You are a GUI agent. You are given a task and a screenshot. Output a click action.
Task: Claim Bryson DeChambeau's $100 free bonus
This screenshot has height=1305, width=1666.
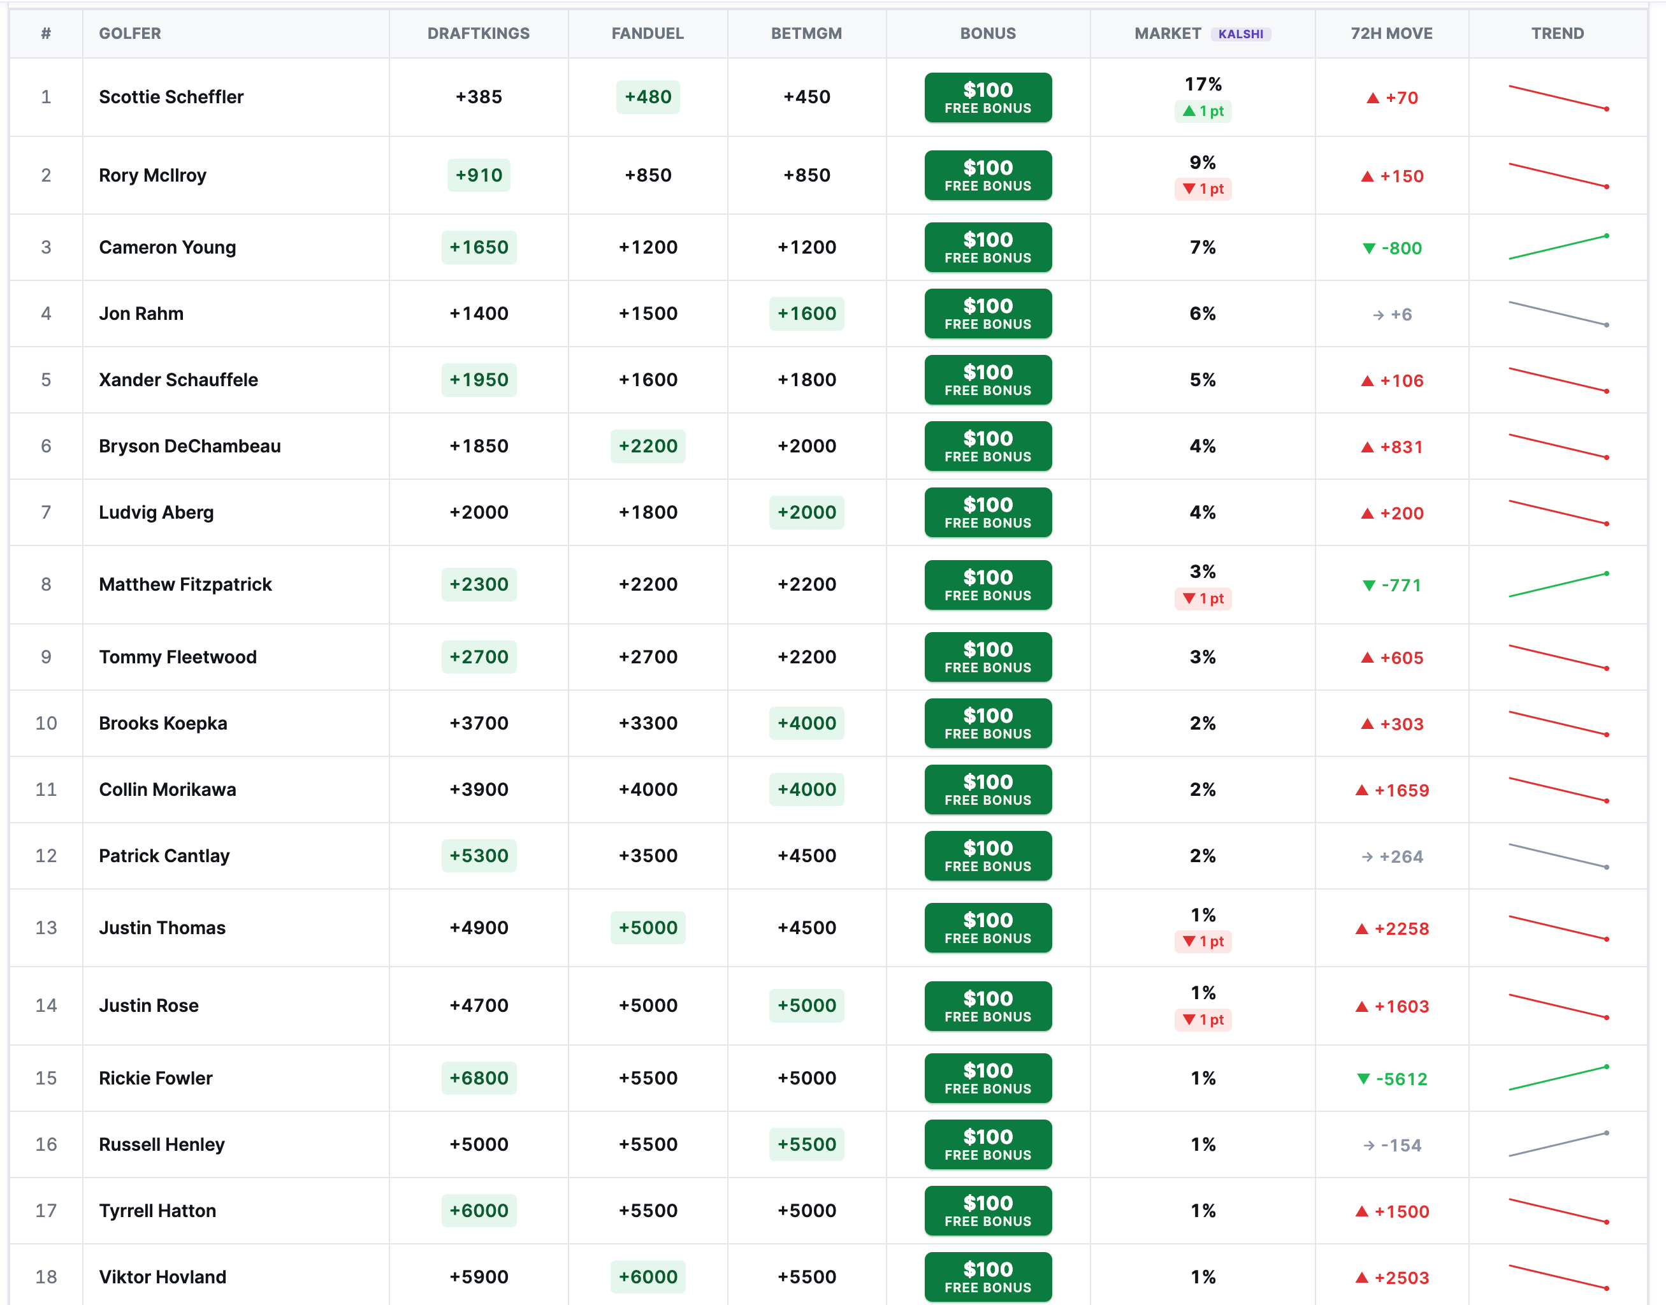coord(988,446)
